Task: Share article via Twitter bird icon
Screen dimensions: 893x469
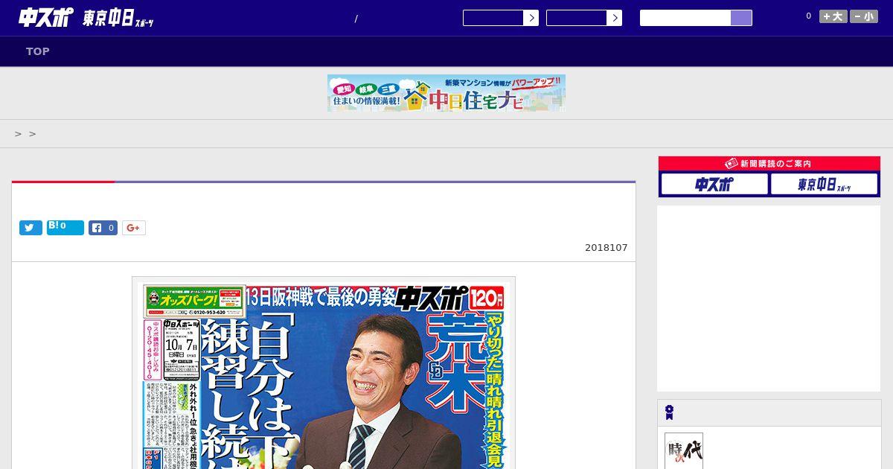Action: coord(31,228)
